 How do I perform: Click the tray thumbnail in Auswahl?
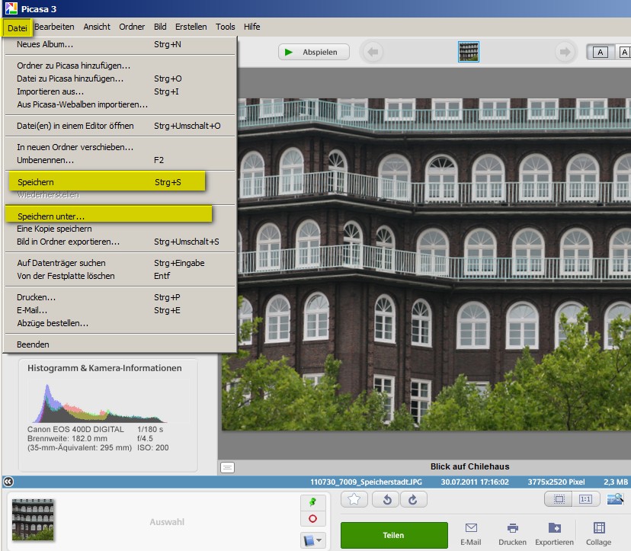pyautogui.click(x=33, y=519)
